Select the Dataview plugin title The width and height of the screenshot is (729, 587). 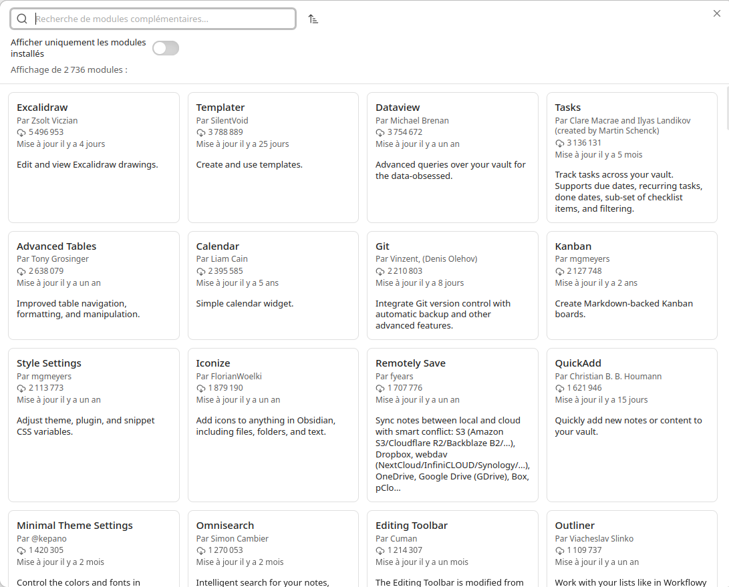point(398,108)
